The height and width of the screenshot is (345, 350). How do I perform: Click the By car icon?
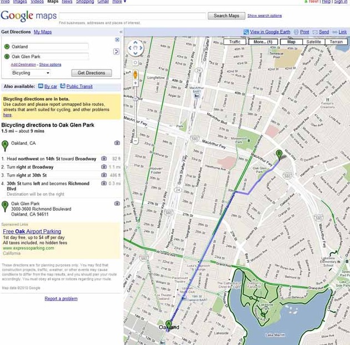pyautogui.click(x=41, y=86)
